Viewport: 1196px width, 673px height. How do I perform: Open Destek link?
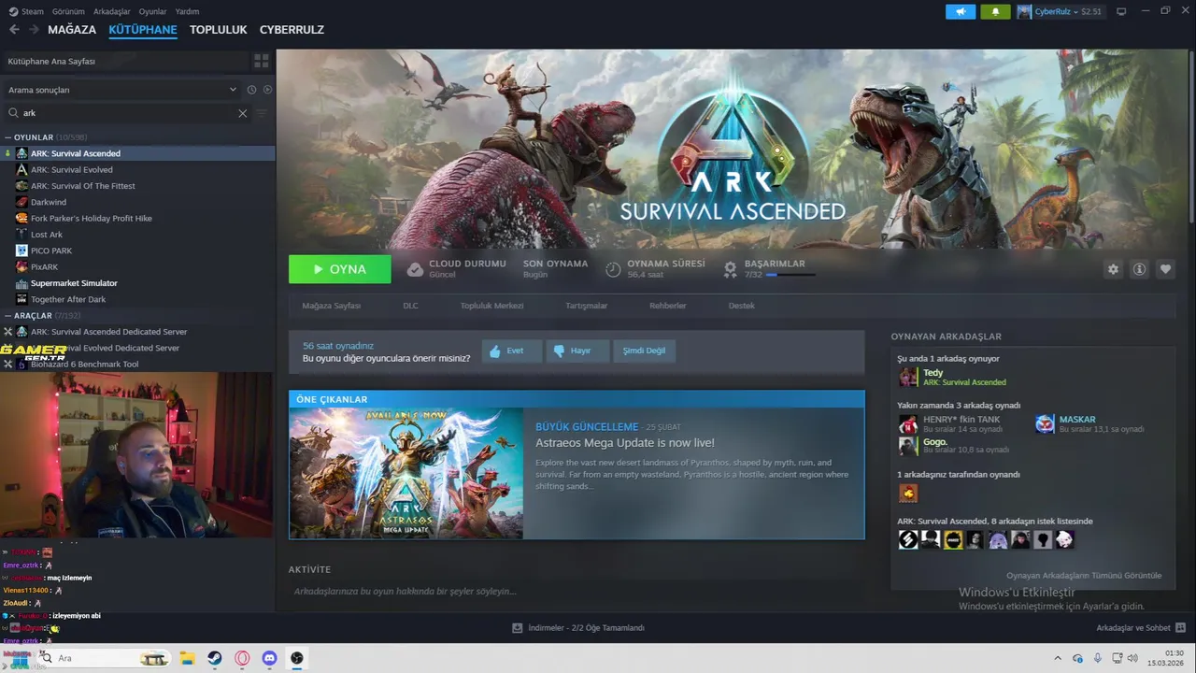741,306
